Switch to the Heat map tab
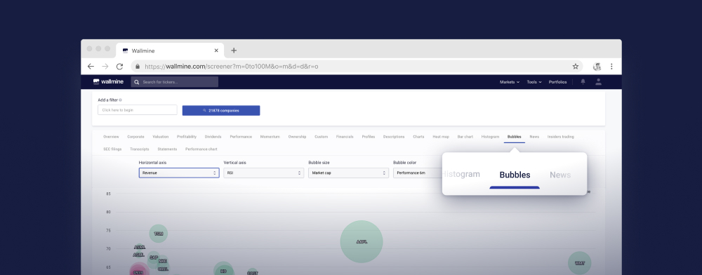This screenshot has width=702, height=275. (441, 137)
